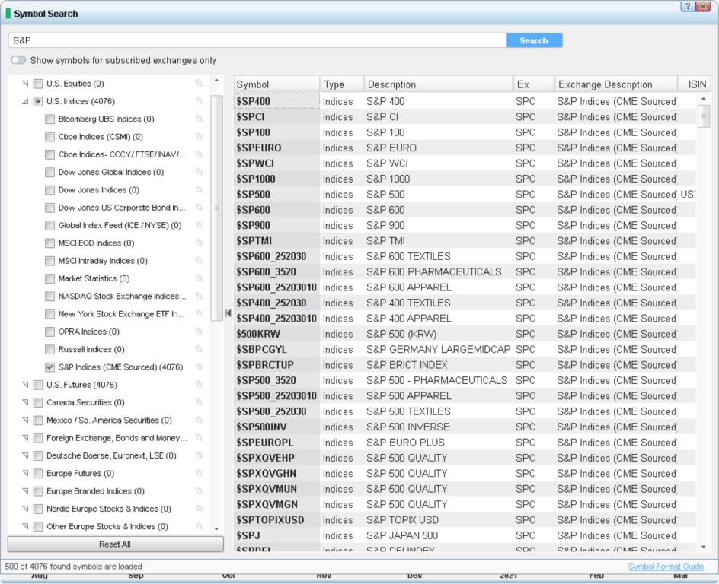Click the Reset All button
This screenshot has height=584, width=719.
pos(115,544)
